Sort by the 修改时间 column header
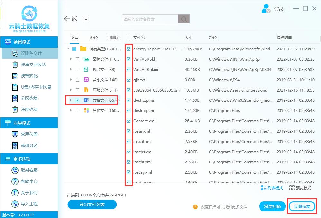The image size is (321, 218). tap(284, 38)
